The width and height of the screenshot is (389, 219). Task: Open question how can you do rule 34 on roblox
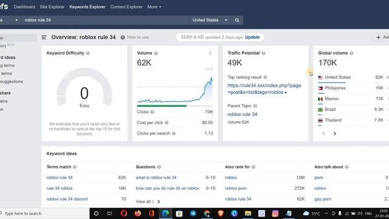pyautogui.click(x=168, y=188)
